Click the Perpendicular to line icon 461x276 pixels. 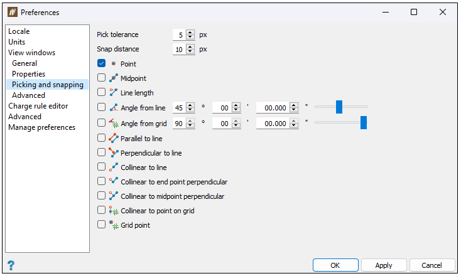pos(114,152)
